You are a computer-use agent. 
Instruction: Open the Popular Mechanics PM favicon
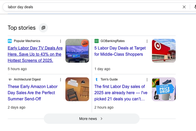click(x=10, y=41)
